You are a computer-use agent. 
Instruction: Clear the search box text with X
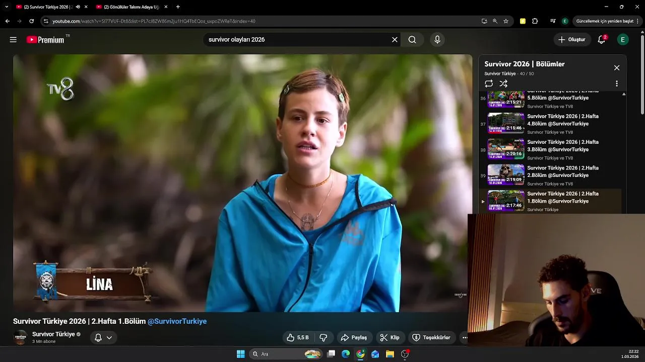point(395,40)
